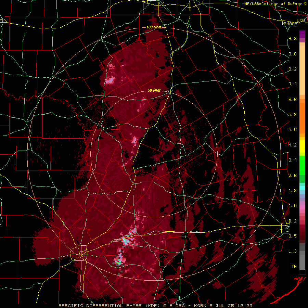Pick the pale peach segment of color bar
This screenshot has height=308, width=308.
[x=302, y=70]
